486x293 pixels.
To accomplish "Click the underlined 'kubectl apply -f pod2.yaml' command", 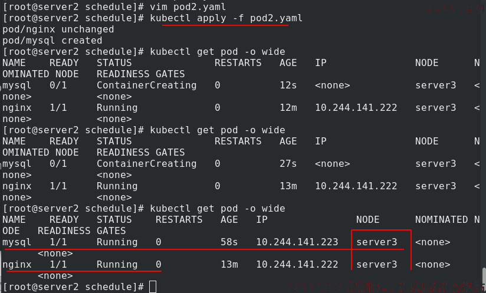I will [226, 18].
